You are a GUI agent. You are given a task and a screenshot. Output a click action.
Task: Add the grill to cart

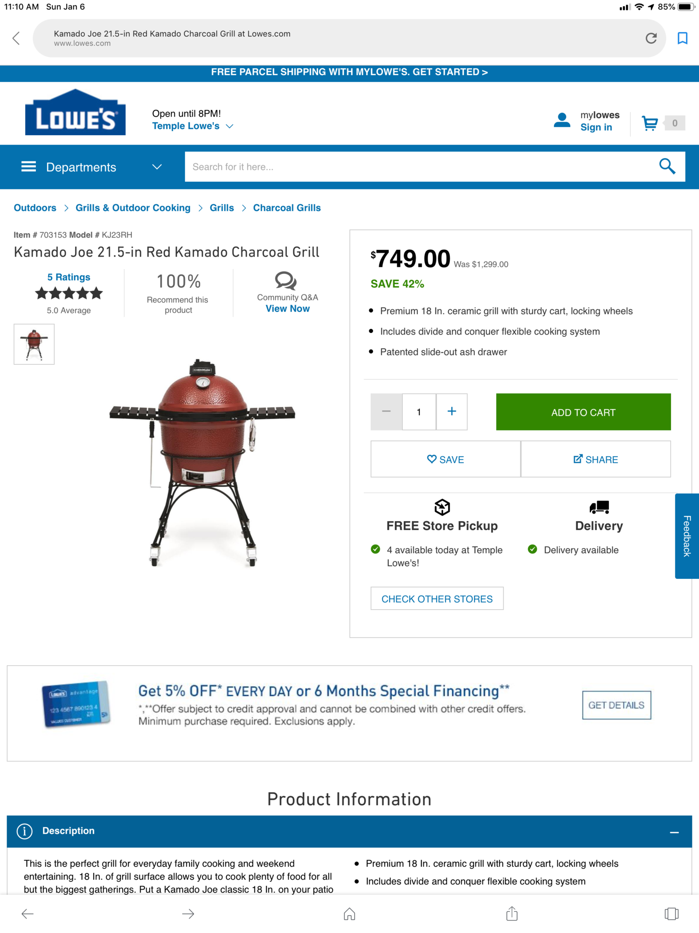tap(583, 412)
